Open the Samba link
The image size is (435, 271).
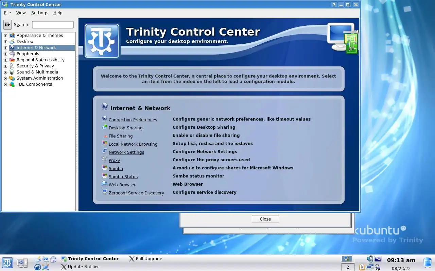[x=116, y=168]
